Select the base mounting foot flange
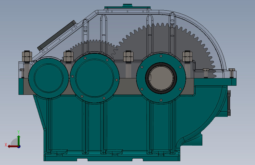Screen dimensions: 255x165 (112, 157)
